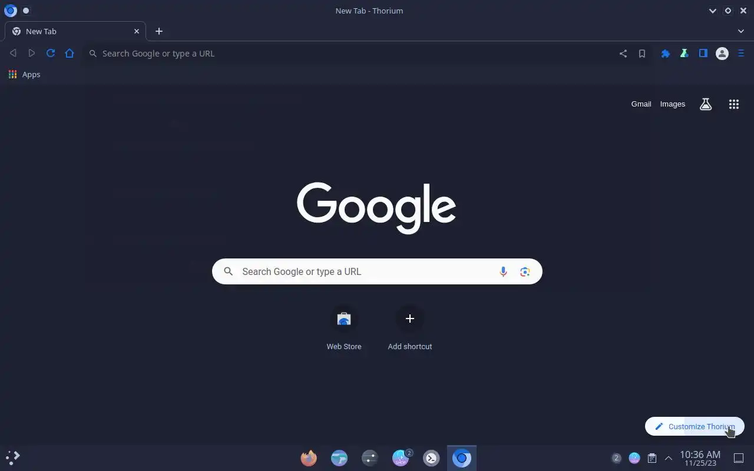Open the Konsole terminal taskbar icon
The image size is (754, 471).
point(431,457)
